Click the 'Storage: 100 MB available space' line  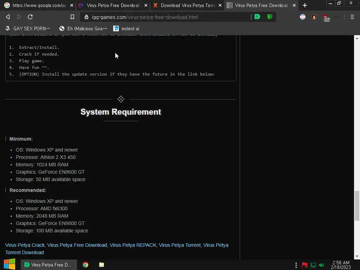pos(52,231)
